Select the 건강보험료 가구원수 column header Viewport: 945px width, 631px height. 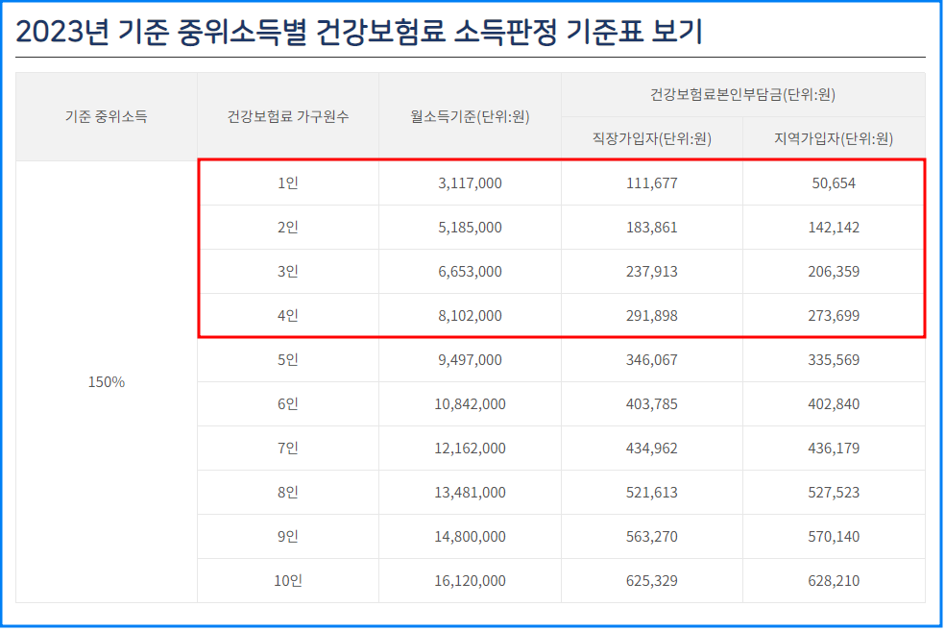(287, 116)
